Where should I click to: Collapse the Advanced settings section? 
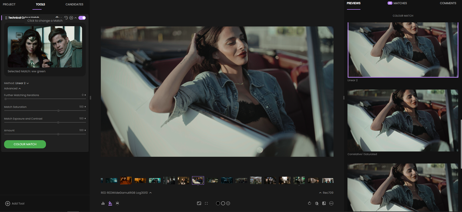click(12, 89)
